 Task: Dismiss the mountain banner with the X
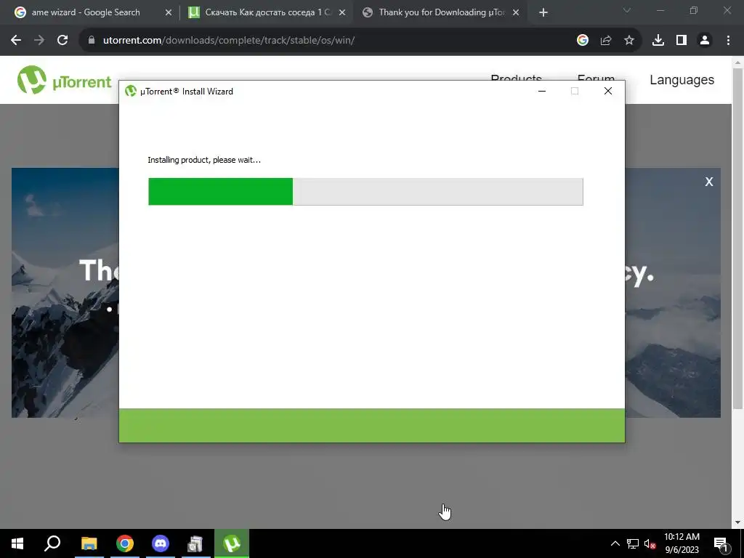[x=709, y=182]
